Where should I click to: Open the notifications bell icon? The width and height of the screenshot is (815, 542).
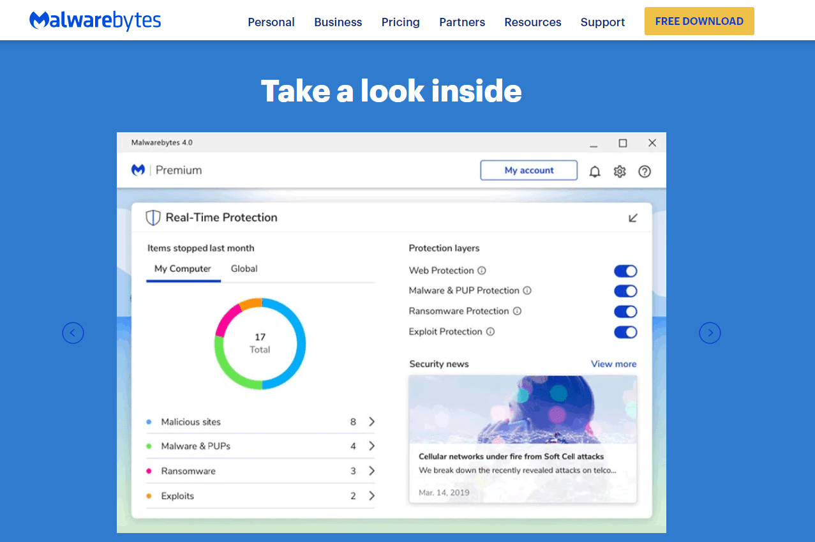tap(595, 171)
